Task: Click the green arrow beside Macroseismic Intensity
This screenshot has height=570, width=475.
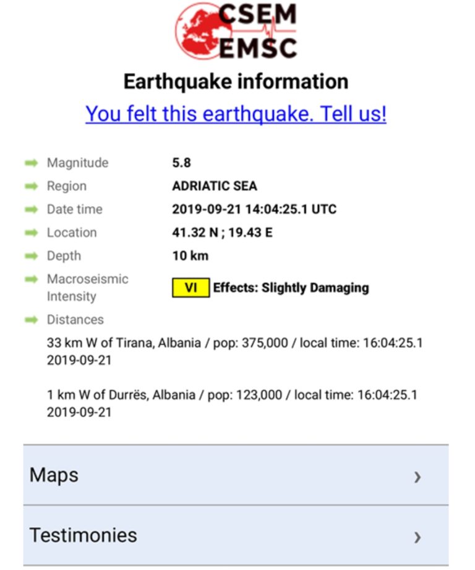Action: [31, 279]
